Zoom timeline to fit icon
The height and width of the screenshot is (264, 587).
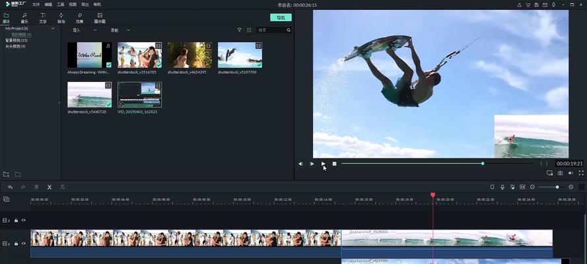[522, 187]
